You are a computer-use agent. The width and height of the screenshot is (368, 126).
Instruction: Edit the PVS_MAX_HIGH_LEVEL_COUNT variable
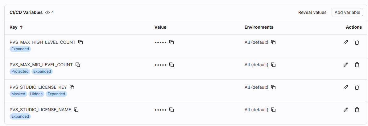(x=346, y=42)
